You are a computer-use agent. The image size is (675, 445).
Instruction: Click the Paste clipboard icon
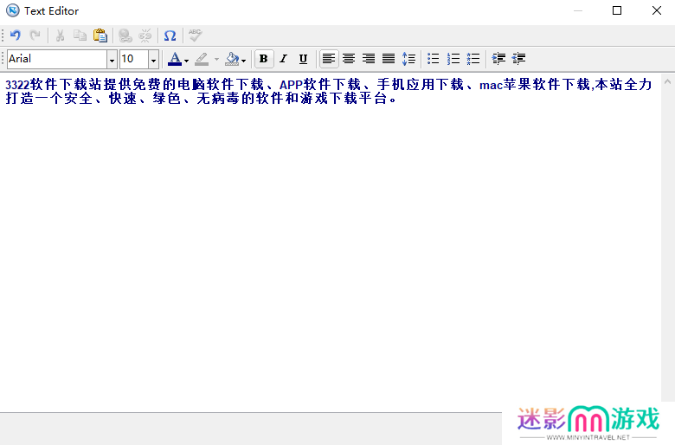100,35
